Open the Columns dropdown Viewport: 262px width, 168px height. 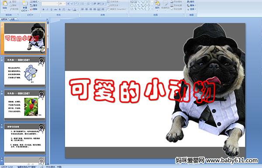pos(103,9)
